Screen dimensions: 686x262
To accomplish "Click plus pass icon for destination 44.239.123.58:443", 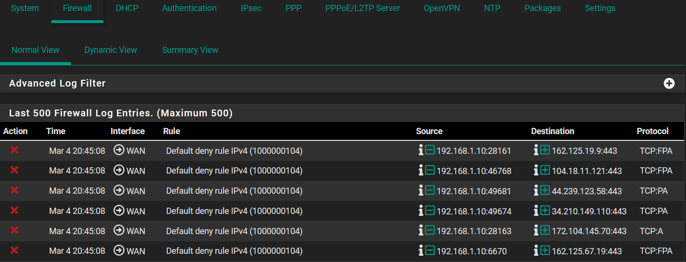I will [x=545, y=190].
